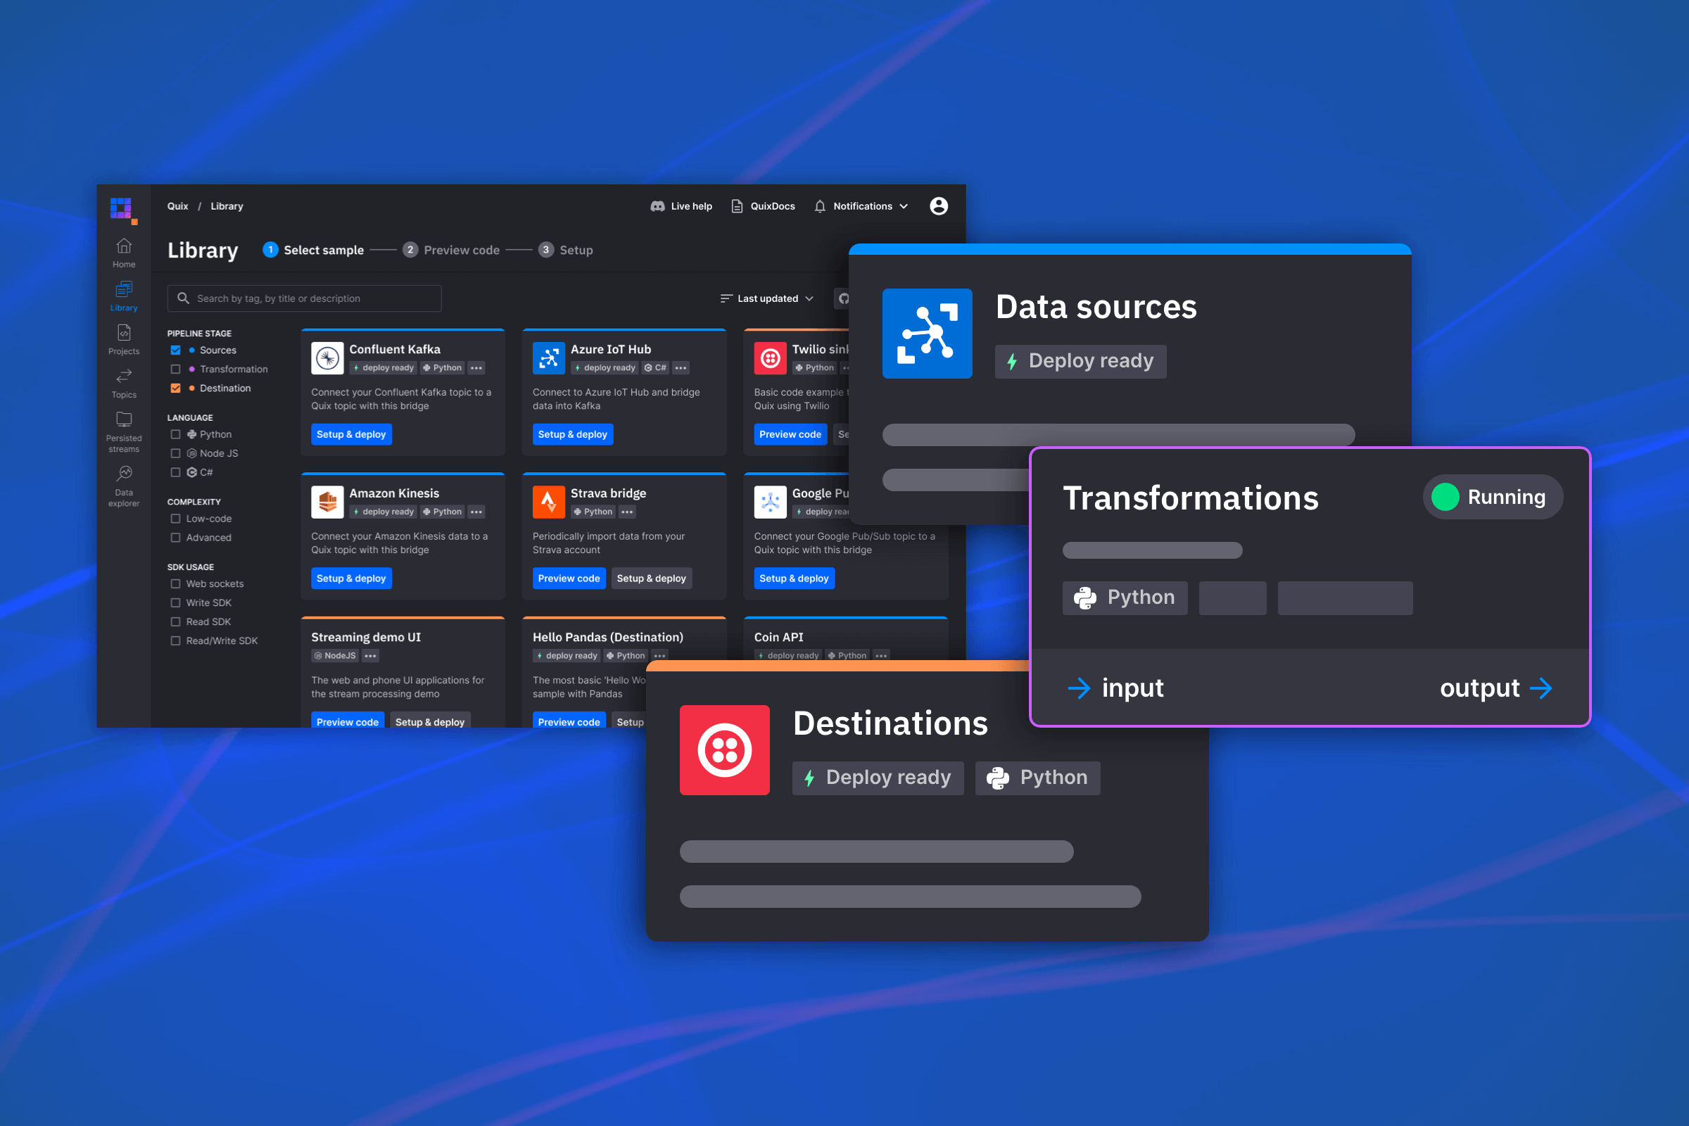Viewport: 1689px width, 1126px height.
Task: Check the Read SDK filter
Action: click(175, 621)
